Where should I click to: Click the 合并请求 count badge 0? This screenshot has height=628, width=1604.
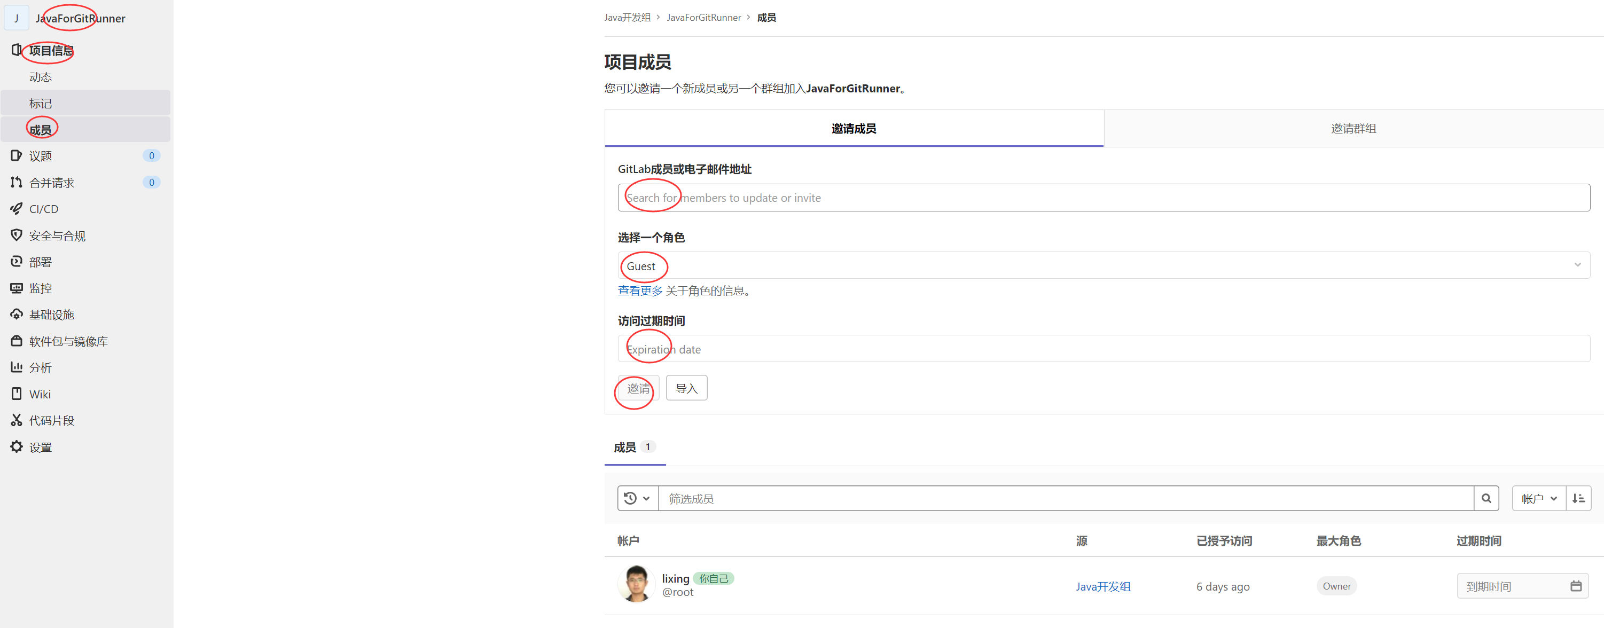pos(151,182)
